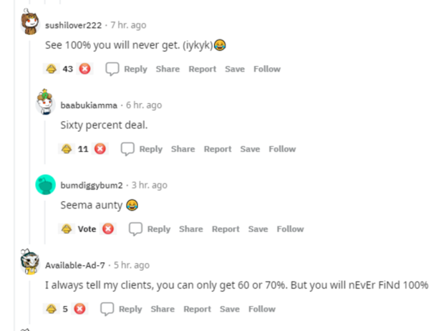Click reply bubble icon under sushilover222's comment

point(112,69)
